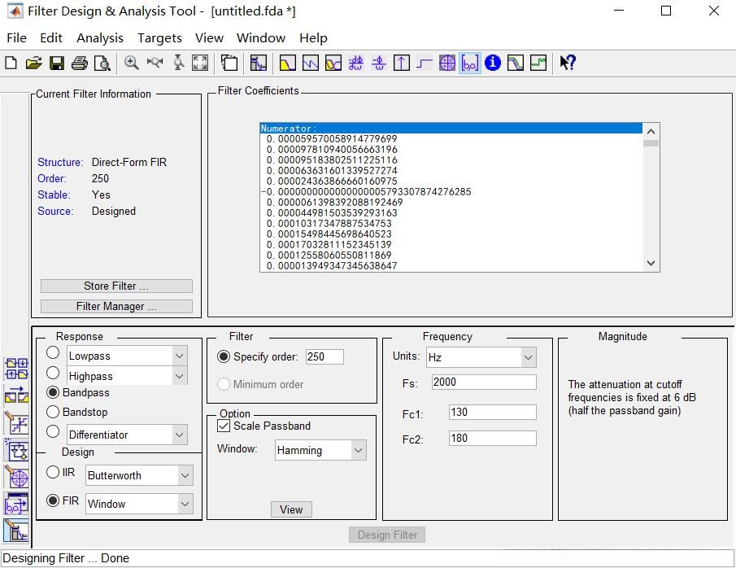Expand the FIR design method dropdown

pyautogui.click(x=185, y=505)
